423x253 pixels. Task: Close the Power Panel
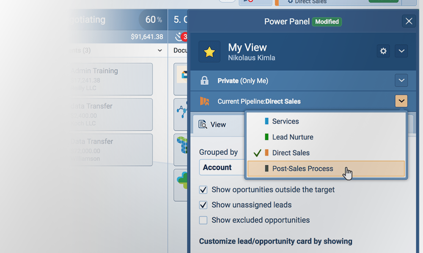409,21
